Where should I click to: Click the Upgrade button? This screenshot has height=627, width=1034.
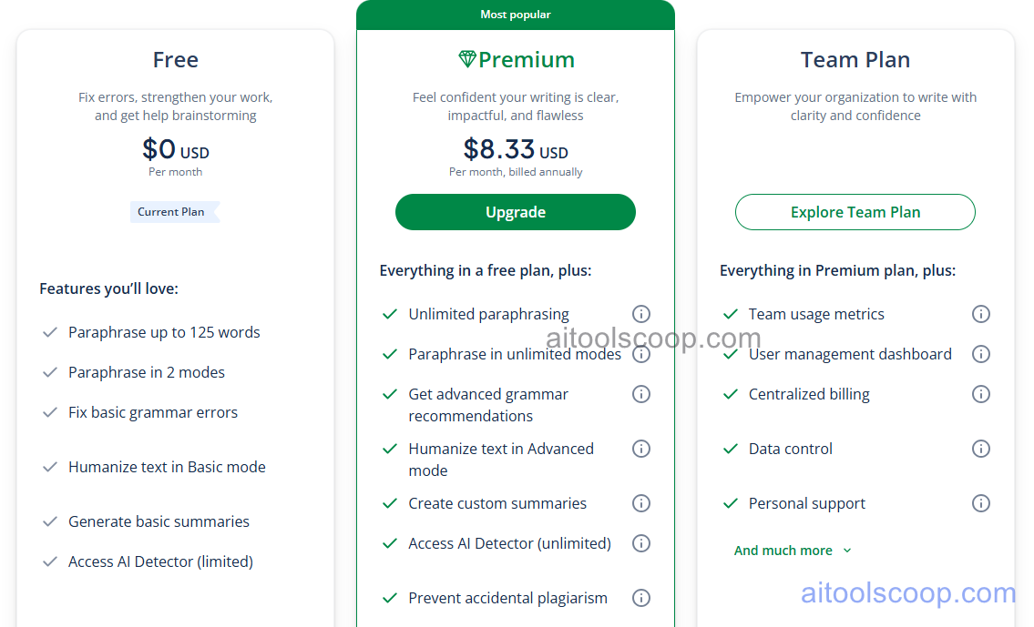[x=516, y=211]
